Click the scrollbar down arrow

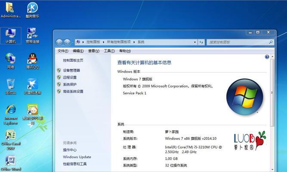tap(272, 169)
